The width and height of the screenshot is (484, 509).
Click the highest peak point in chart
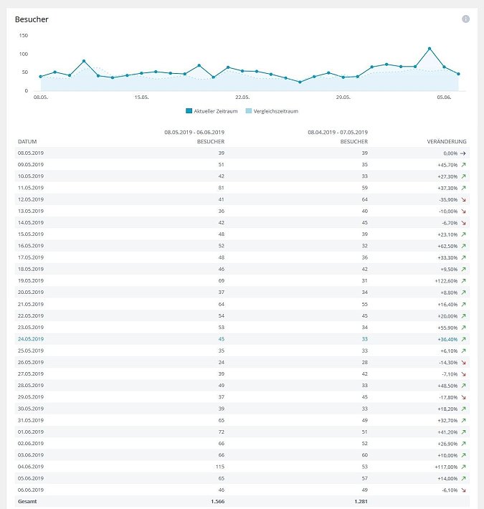(x=430, y=49)
